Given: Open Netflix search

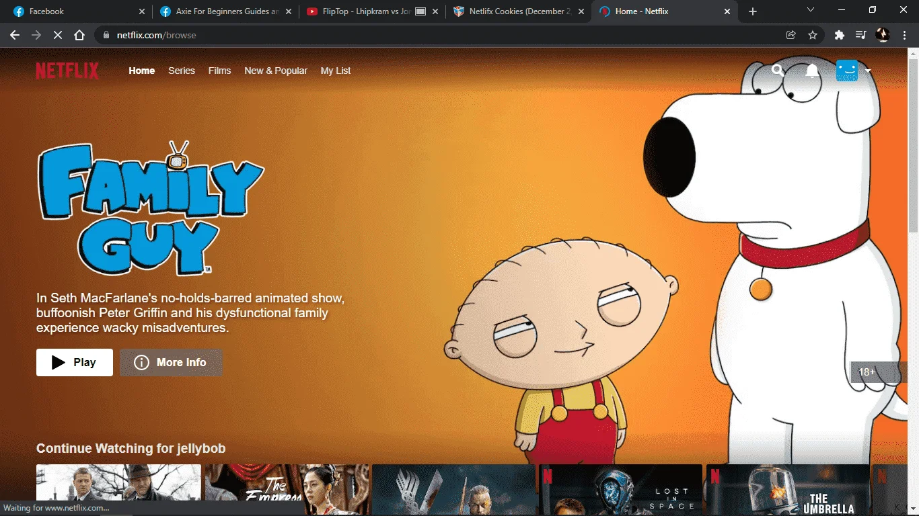Looking at the screenshot, I should (778, 70).
